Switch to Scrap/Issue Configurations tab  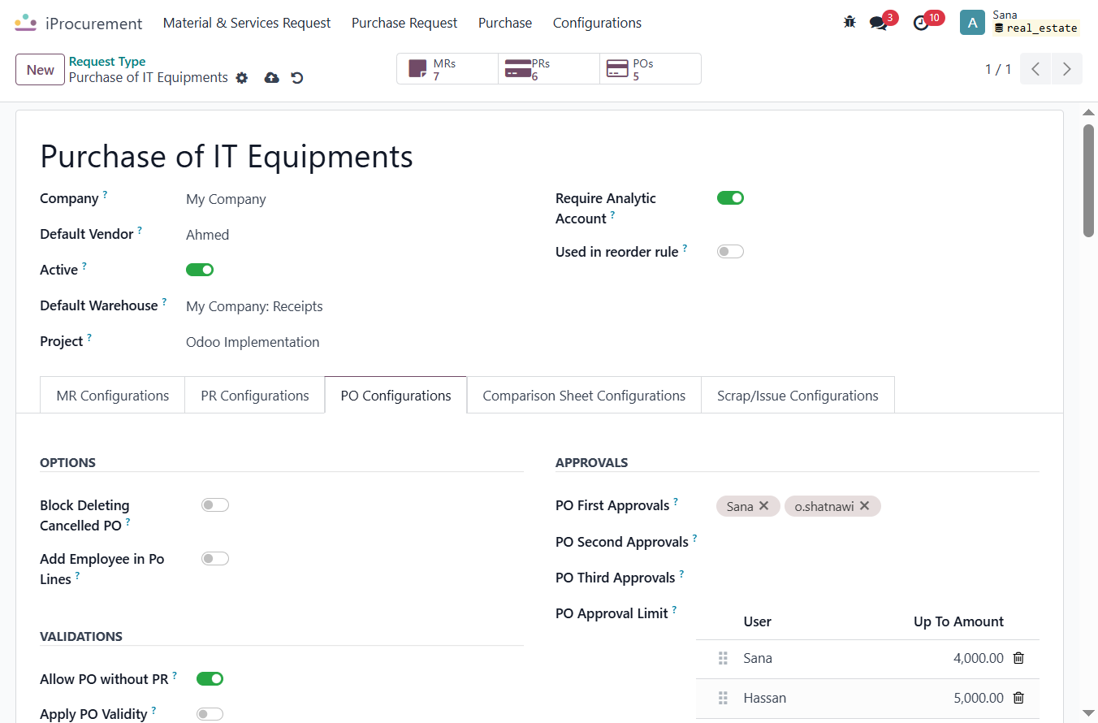(x=798, y=396)
